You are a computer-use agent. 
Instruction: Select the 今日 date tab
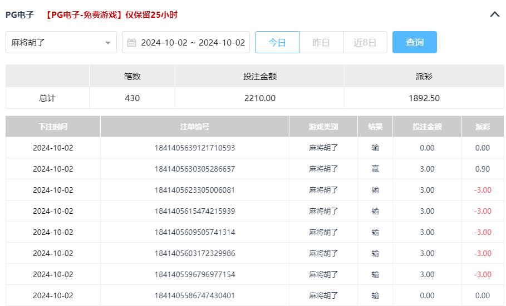point(277,42)
